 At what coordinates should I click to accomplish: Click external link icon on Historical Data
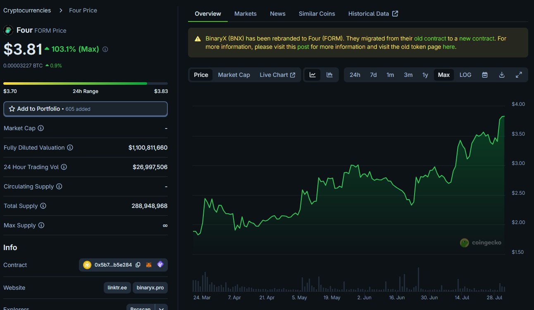[395, 14]
